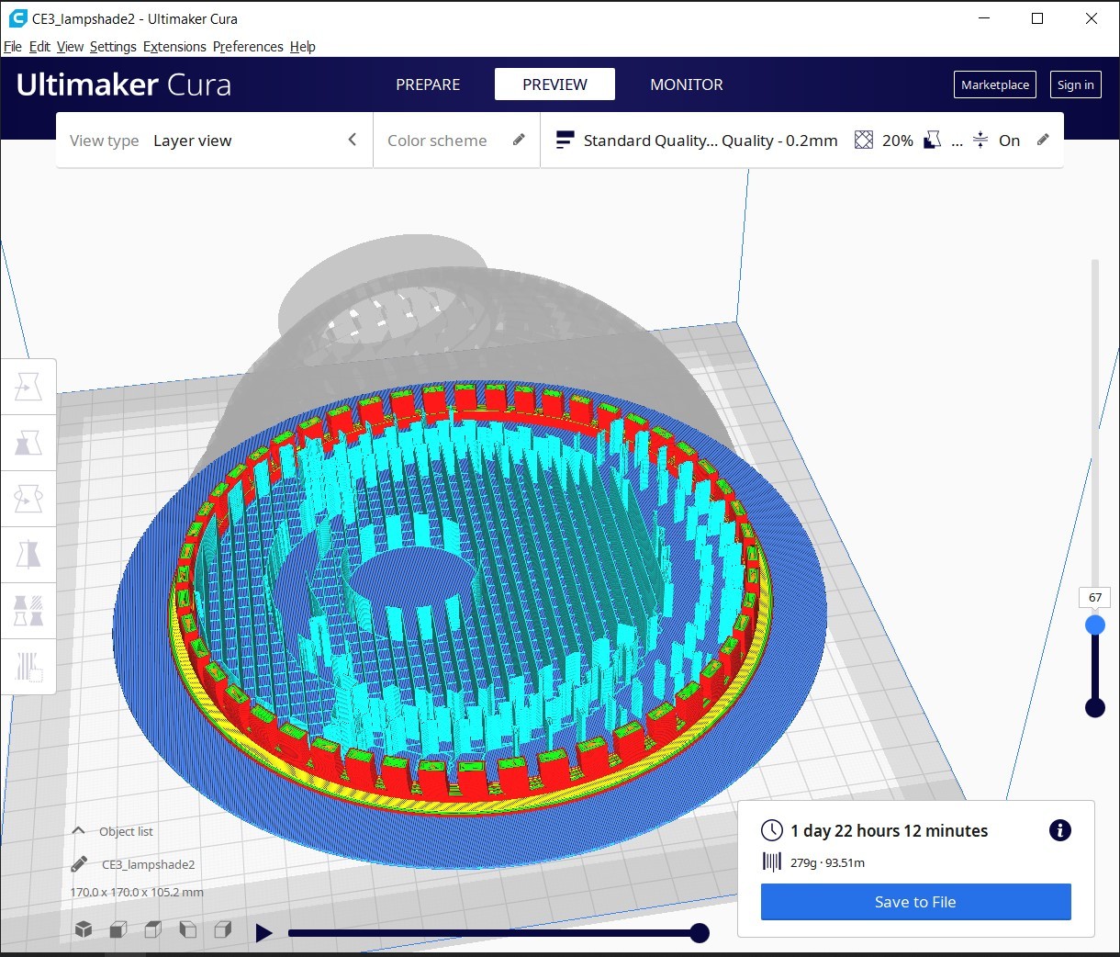Open the Help menu

303,47
